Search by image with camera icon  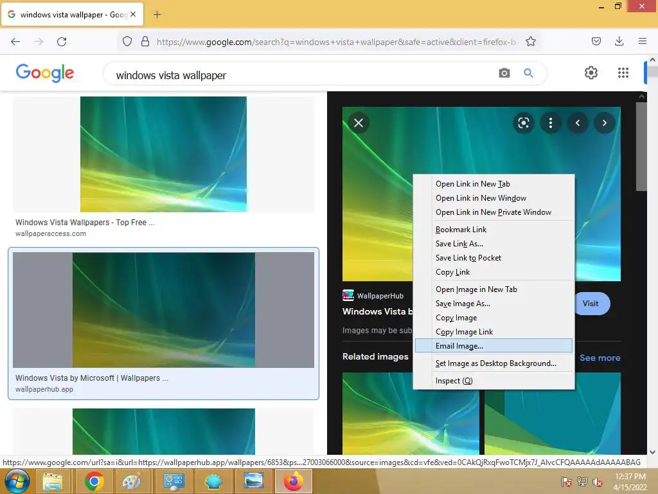(504, 73)
